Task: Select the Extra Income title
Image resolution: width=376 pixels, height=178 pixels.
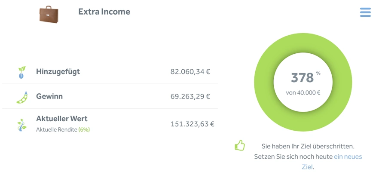Action: pyautogui.click(x=104, y=12)
